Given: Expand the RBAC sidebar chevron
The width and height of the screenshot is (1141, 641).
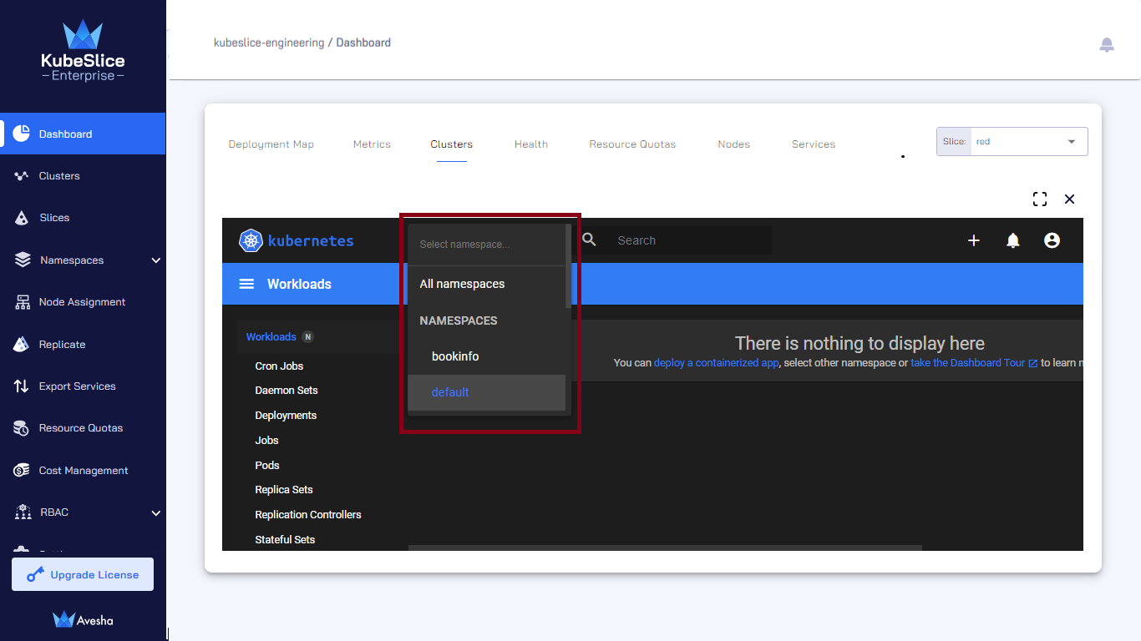Looking at the screenshot, I should (x=155, y=512).
